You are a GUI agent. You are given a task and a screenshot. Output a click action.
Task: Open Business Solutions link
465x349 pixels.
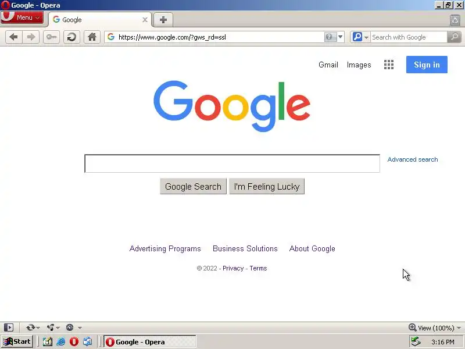245,248
